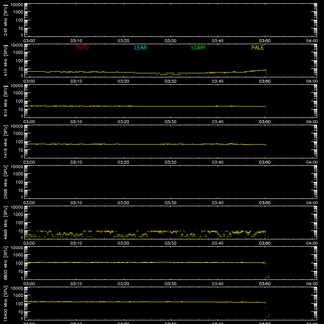Click the green SGMR station label
This screenshot has height=324, width=324.
tap(198, 47)
